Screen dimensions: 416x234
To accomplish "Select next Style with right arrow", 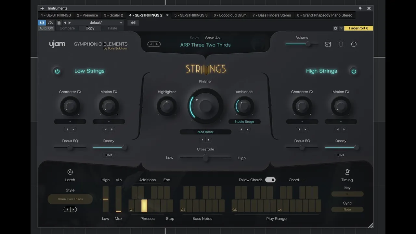I will (x=73, y=210).
